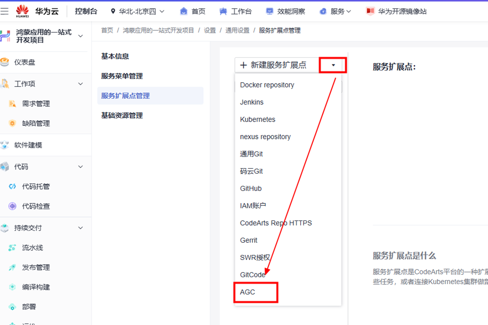Collapse the 工作项 section chevron
The width and height of the screenshot is (488, 325).
coord(80,84)
